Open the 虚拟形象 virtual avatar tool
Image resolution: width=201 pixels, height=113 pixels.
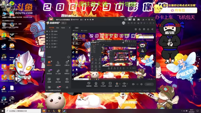click(58, 80)
